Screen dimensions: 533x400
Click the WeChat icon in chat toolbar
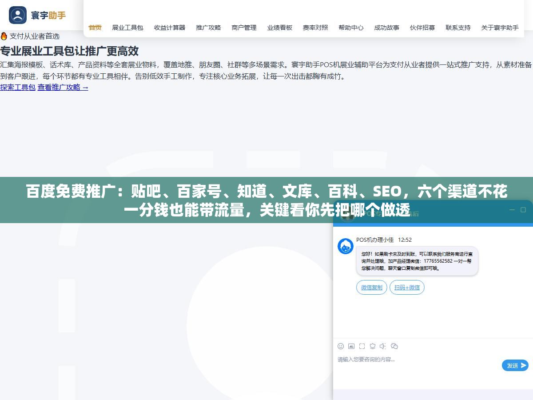[394, 346]
